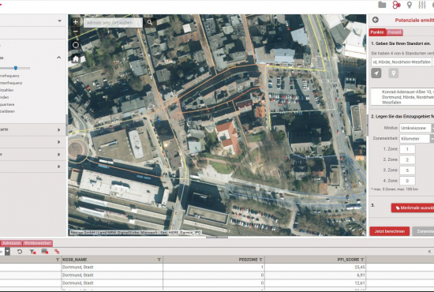Click the Merkmale auswählen button

tap(413, 208)
